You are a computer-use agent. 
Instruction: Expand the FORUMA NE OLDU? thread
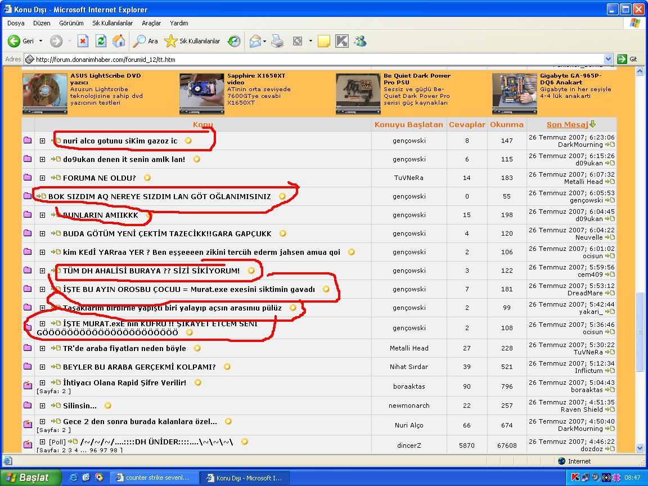pos(42,178)
